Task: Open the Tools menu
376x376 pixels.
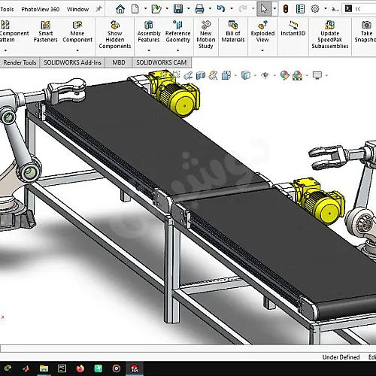Action: click(7, 9)
